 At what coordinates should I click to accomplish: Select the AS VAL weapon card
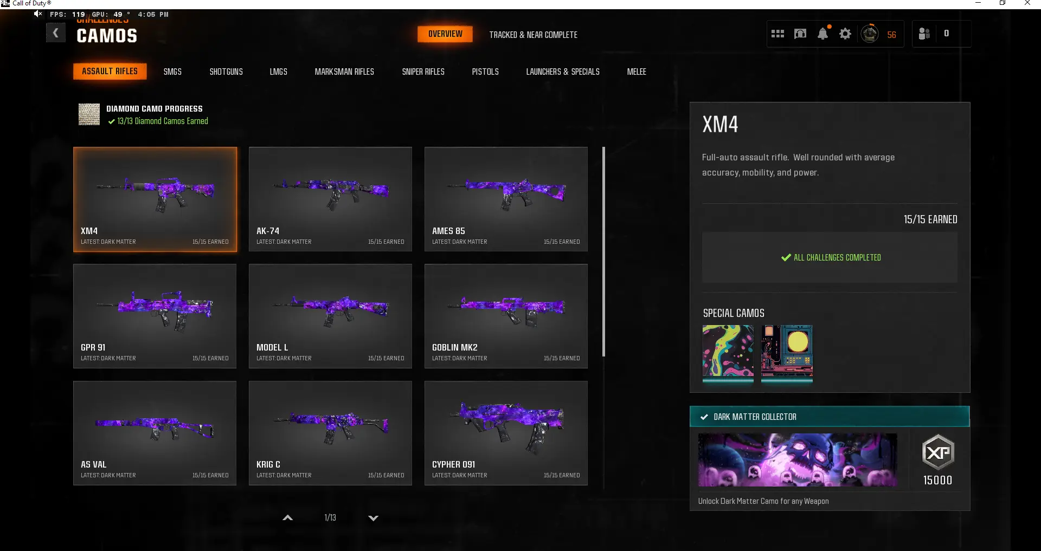point(155,433)
